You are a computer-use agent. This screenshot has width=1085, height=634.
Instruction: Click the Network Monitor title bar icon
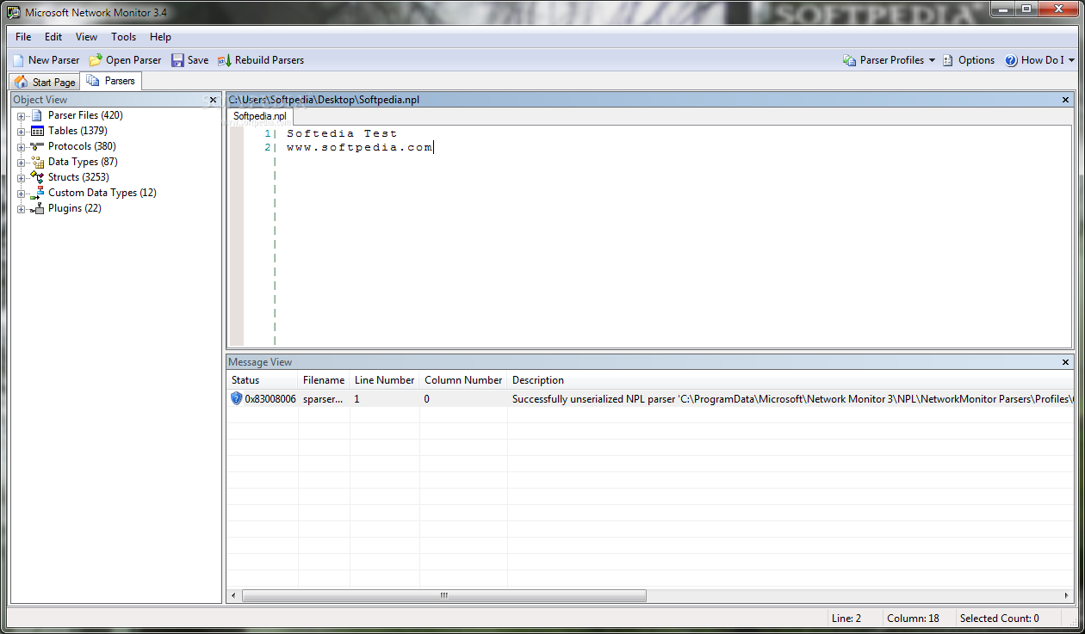coord(14,12)
